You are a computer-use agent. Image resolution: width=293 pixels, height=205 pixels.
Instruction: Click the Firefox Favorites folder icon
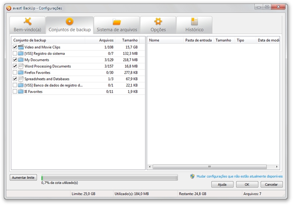(21, 72)
